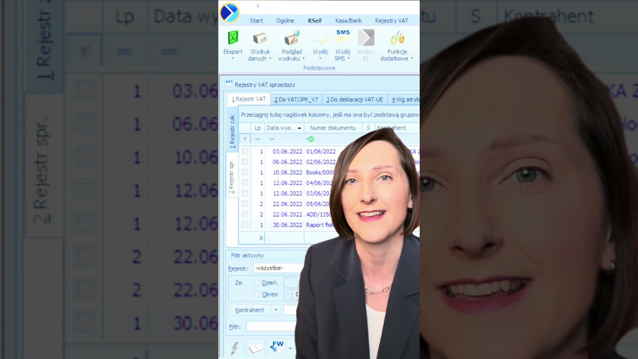Switch to the Ogólne ribbon tab

[285, 21]
